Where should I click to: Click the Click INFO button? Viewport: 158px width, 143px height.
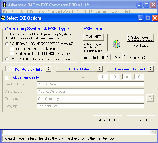click(94, 37)
